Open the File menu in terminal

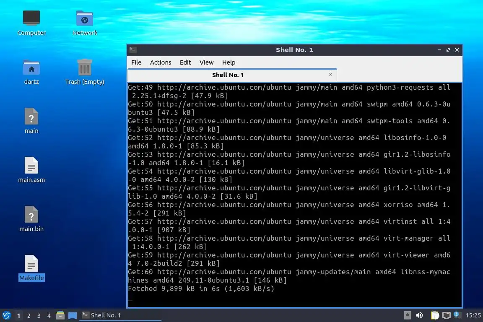click(x=136, y=62)
